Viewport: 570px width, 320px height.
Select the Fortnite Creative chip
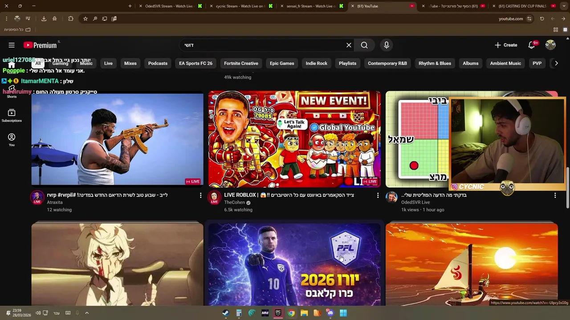pos(241,63)
